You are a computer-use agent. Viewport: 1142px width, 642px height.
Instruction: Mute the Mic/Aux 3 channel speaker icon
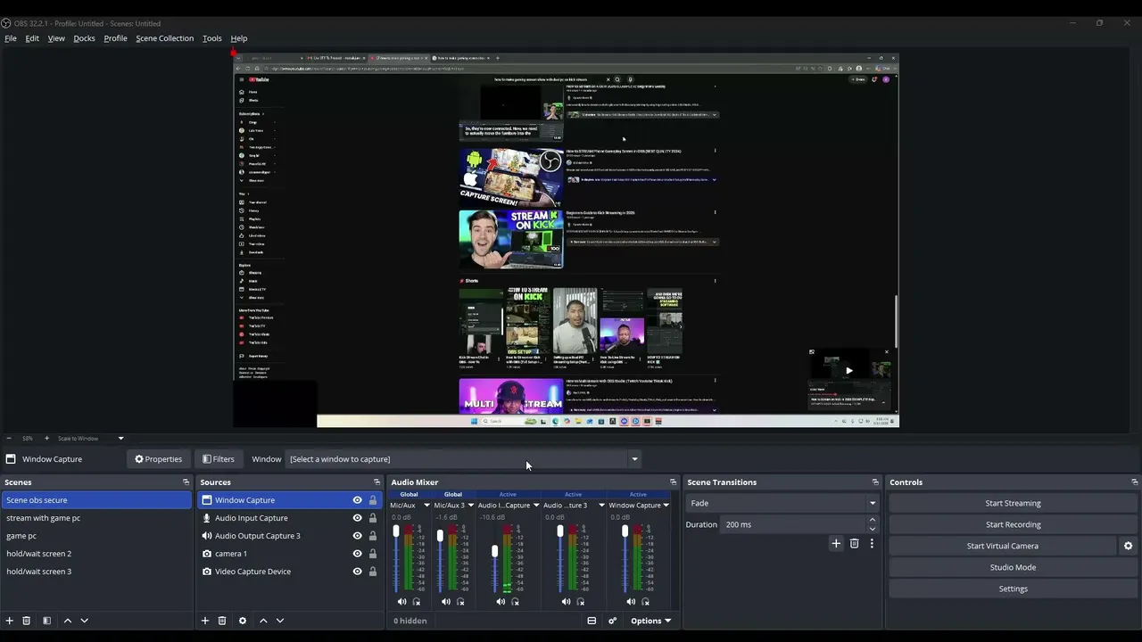coord(445,602)
